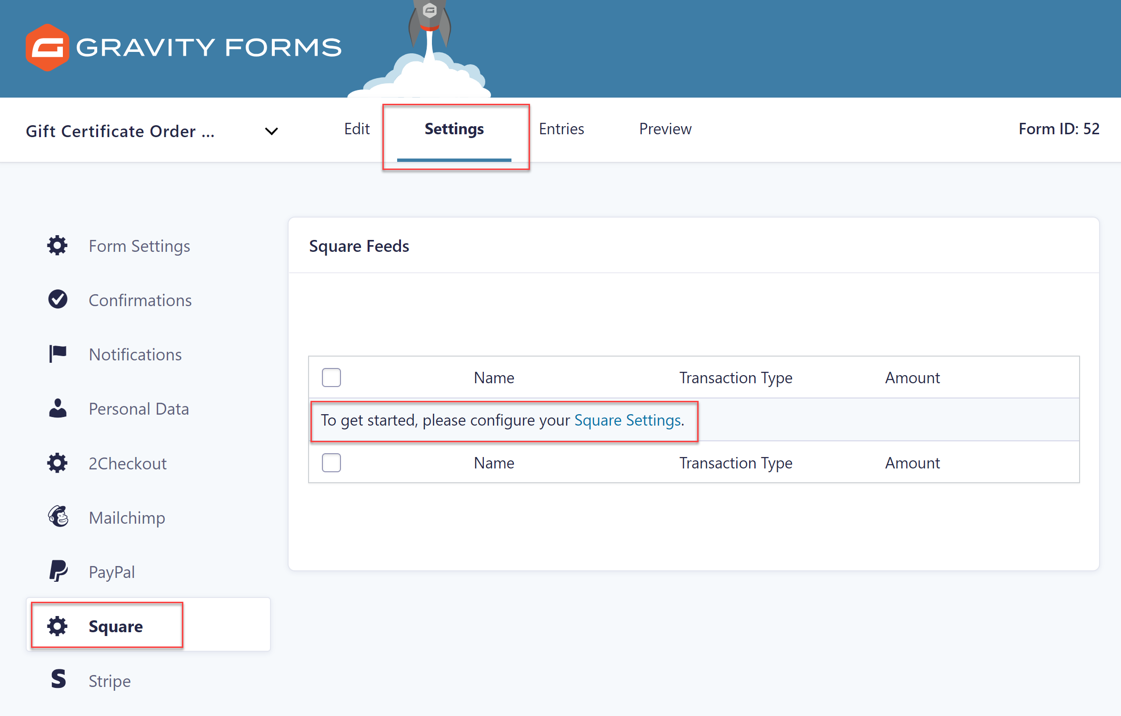
Task: Select Square in the settings sidebar
Action: point(148,626)
